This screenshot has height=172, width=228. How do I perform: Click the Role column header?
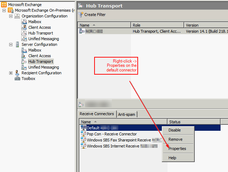(x=157, y=25)
